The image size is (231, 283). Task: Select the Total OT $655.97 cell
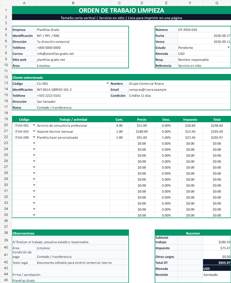point(217,262)
